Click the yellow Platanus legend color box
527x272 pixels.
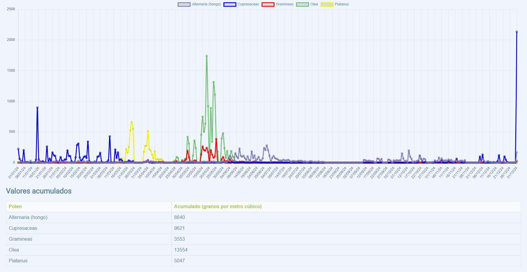tap(327, 4)
